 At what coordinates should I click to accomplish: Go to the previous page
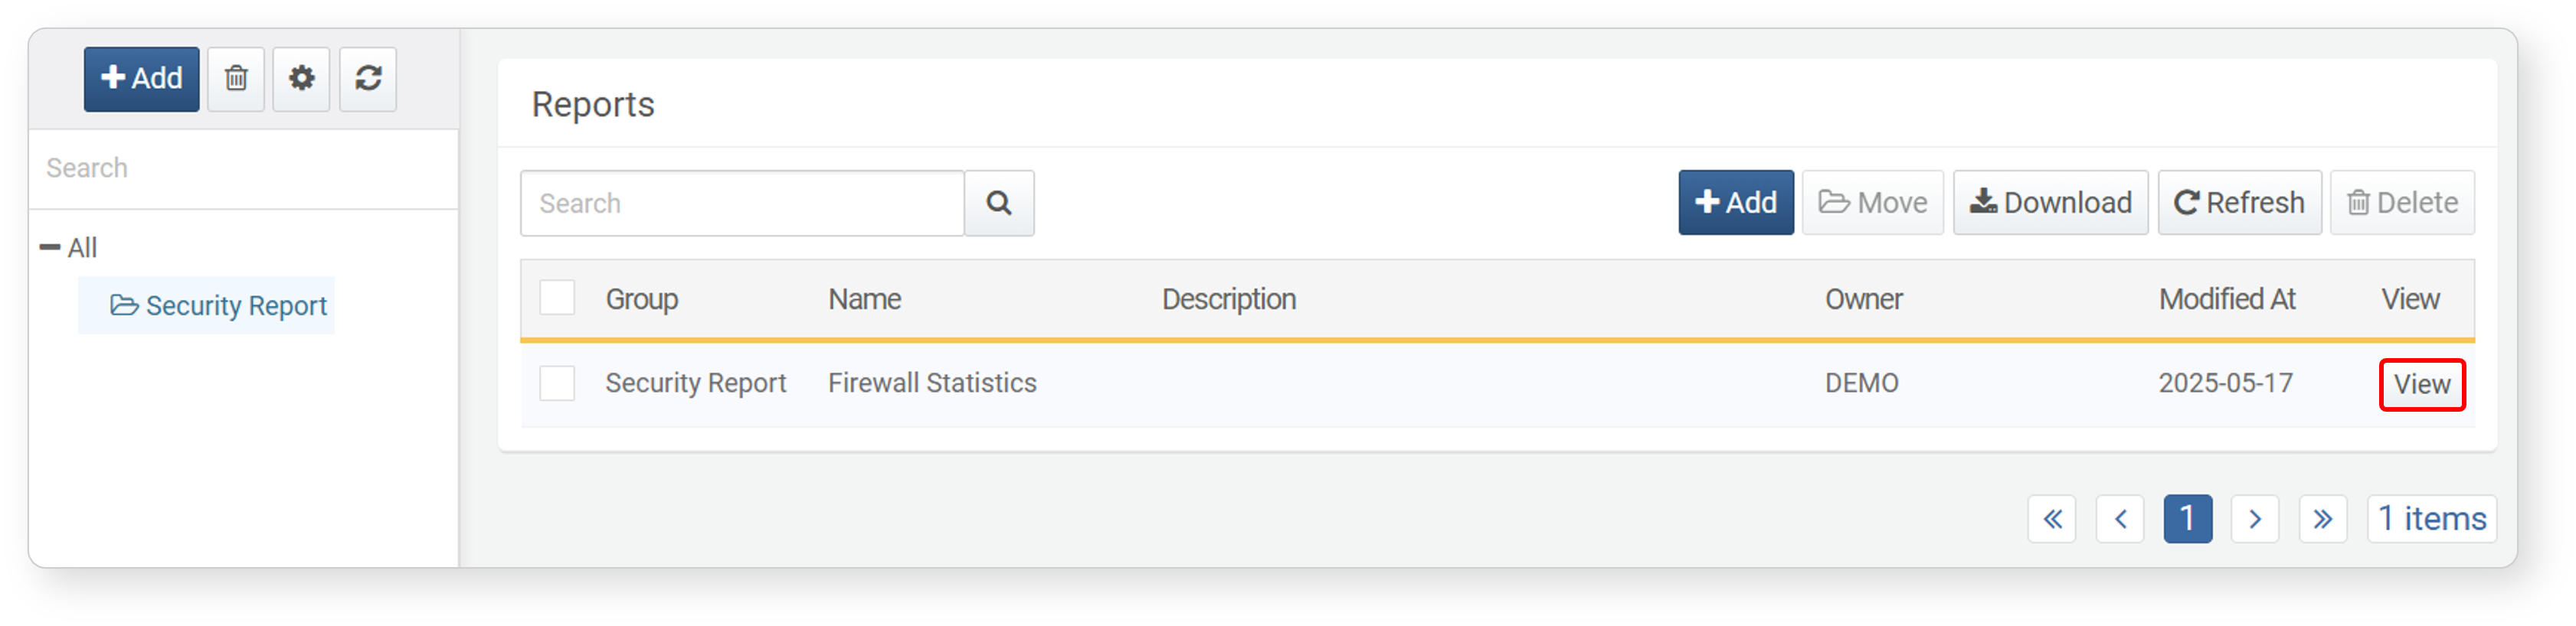click(2120, 519)
